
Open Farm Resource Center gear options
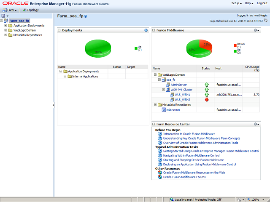(x=256, y=124)
